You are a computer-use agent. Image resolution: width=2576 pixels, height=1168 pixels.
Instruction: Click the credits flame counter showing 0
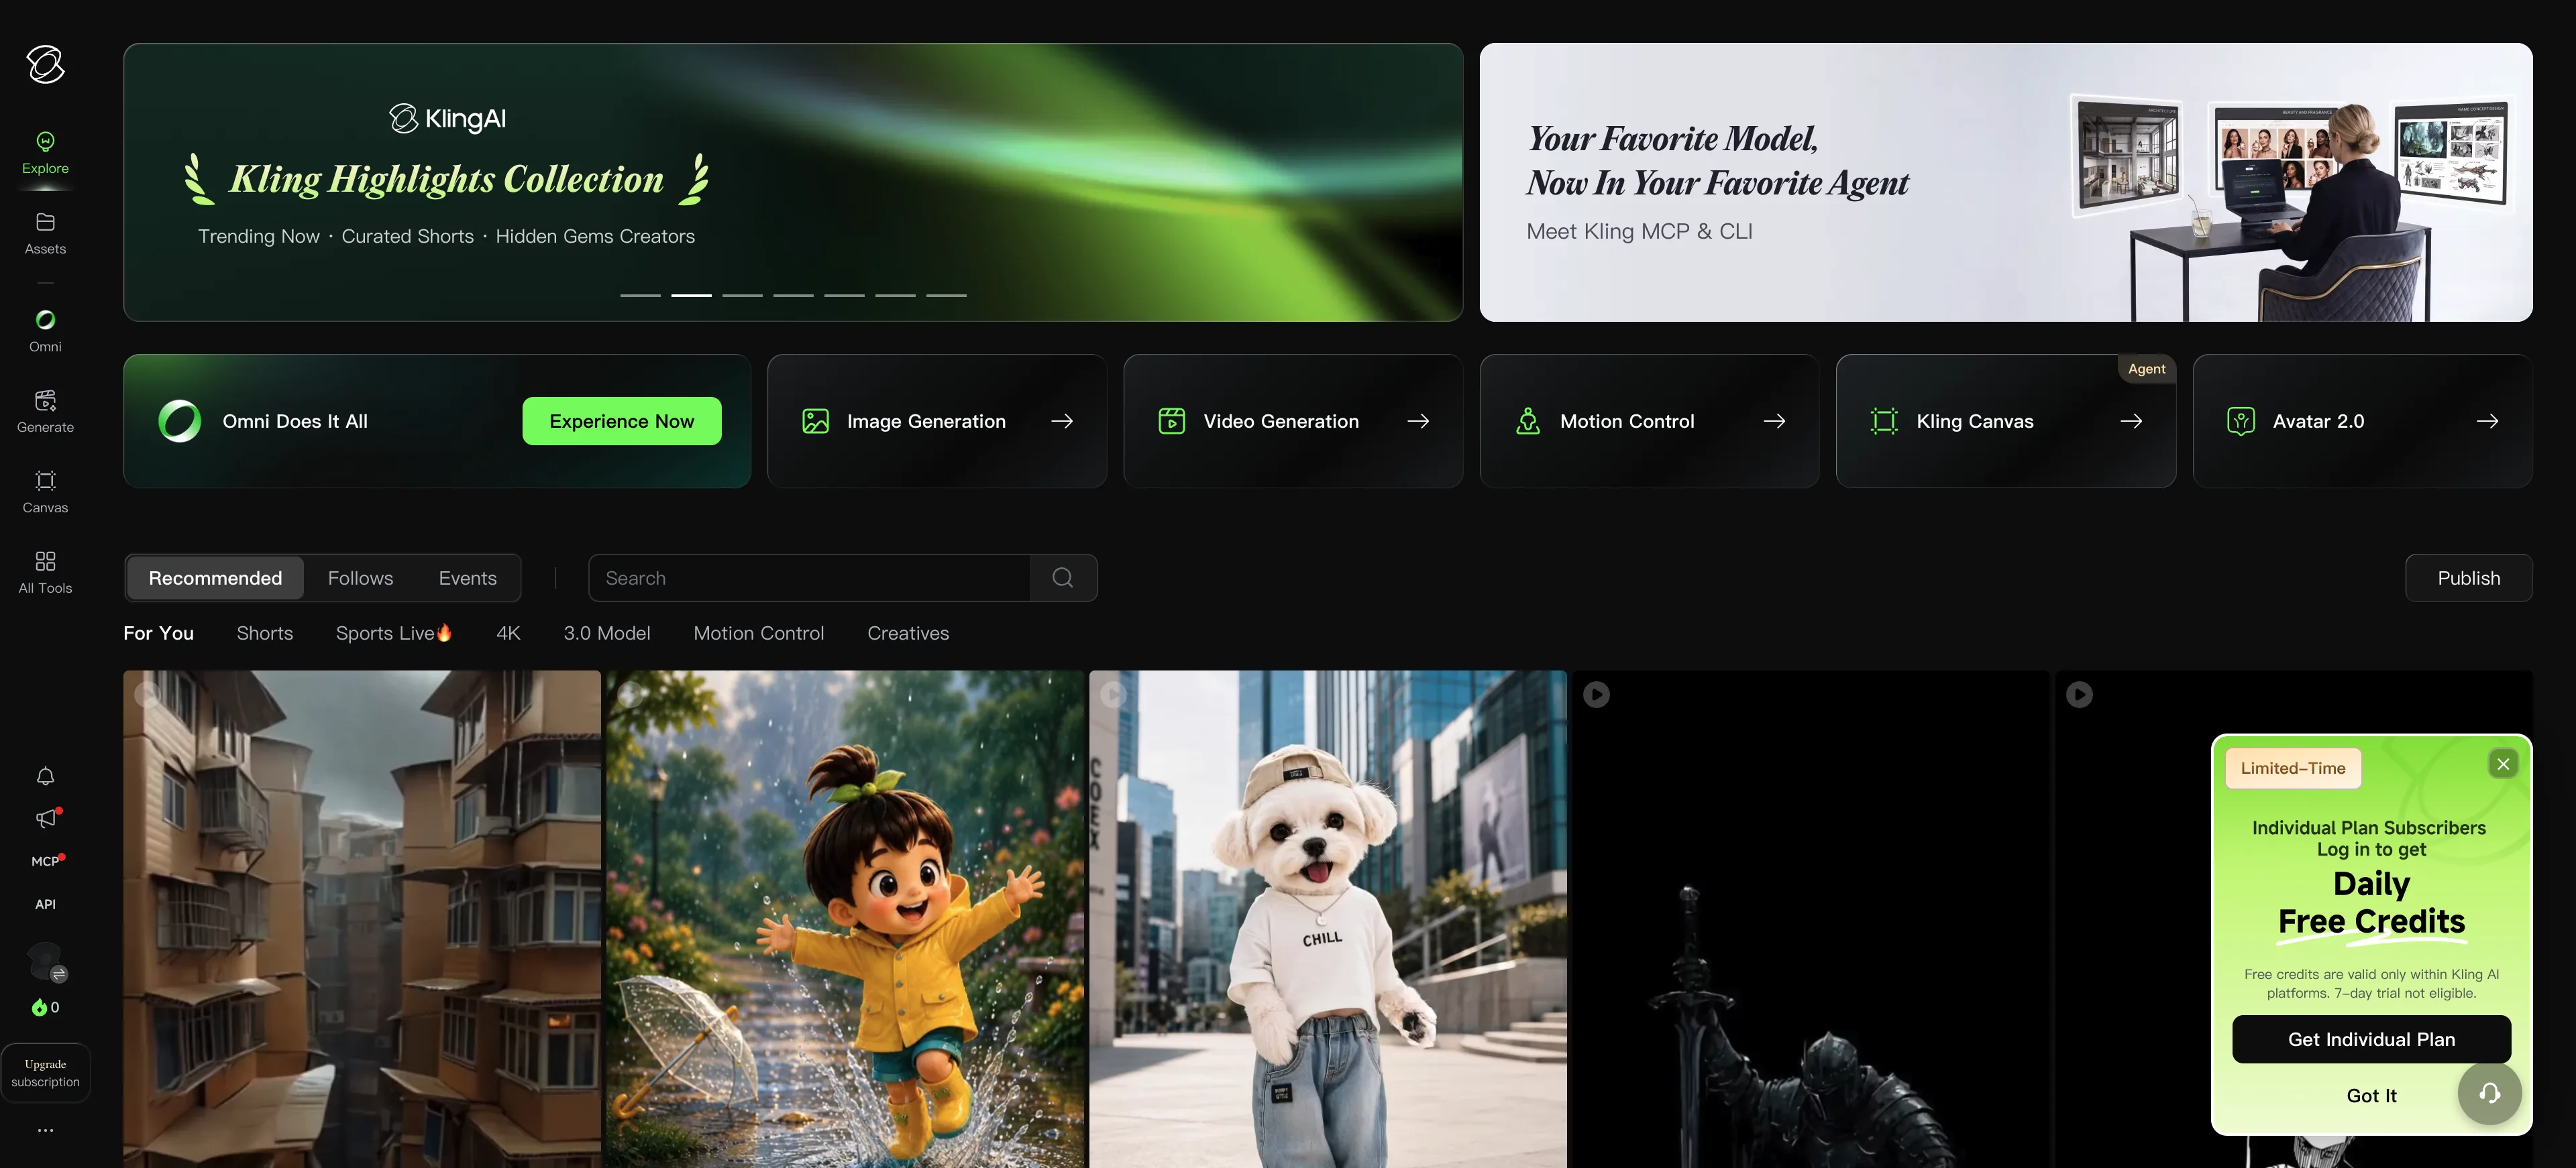tap(45, 1007)
